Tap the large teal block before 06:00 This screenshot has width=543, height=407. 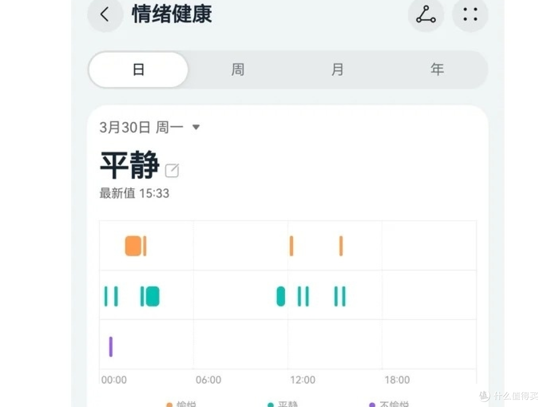pyautogui.click(x=152, y=296)
